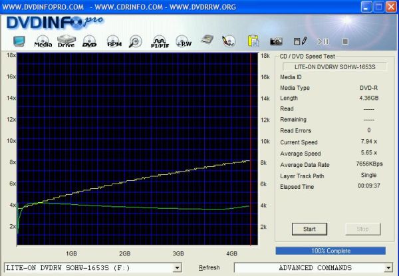399x276 pixels.
Task: Click the Average Speed value 5.65 x
Action: pyautogui.click(x=369, y=153)
